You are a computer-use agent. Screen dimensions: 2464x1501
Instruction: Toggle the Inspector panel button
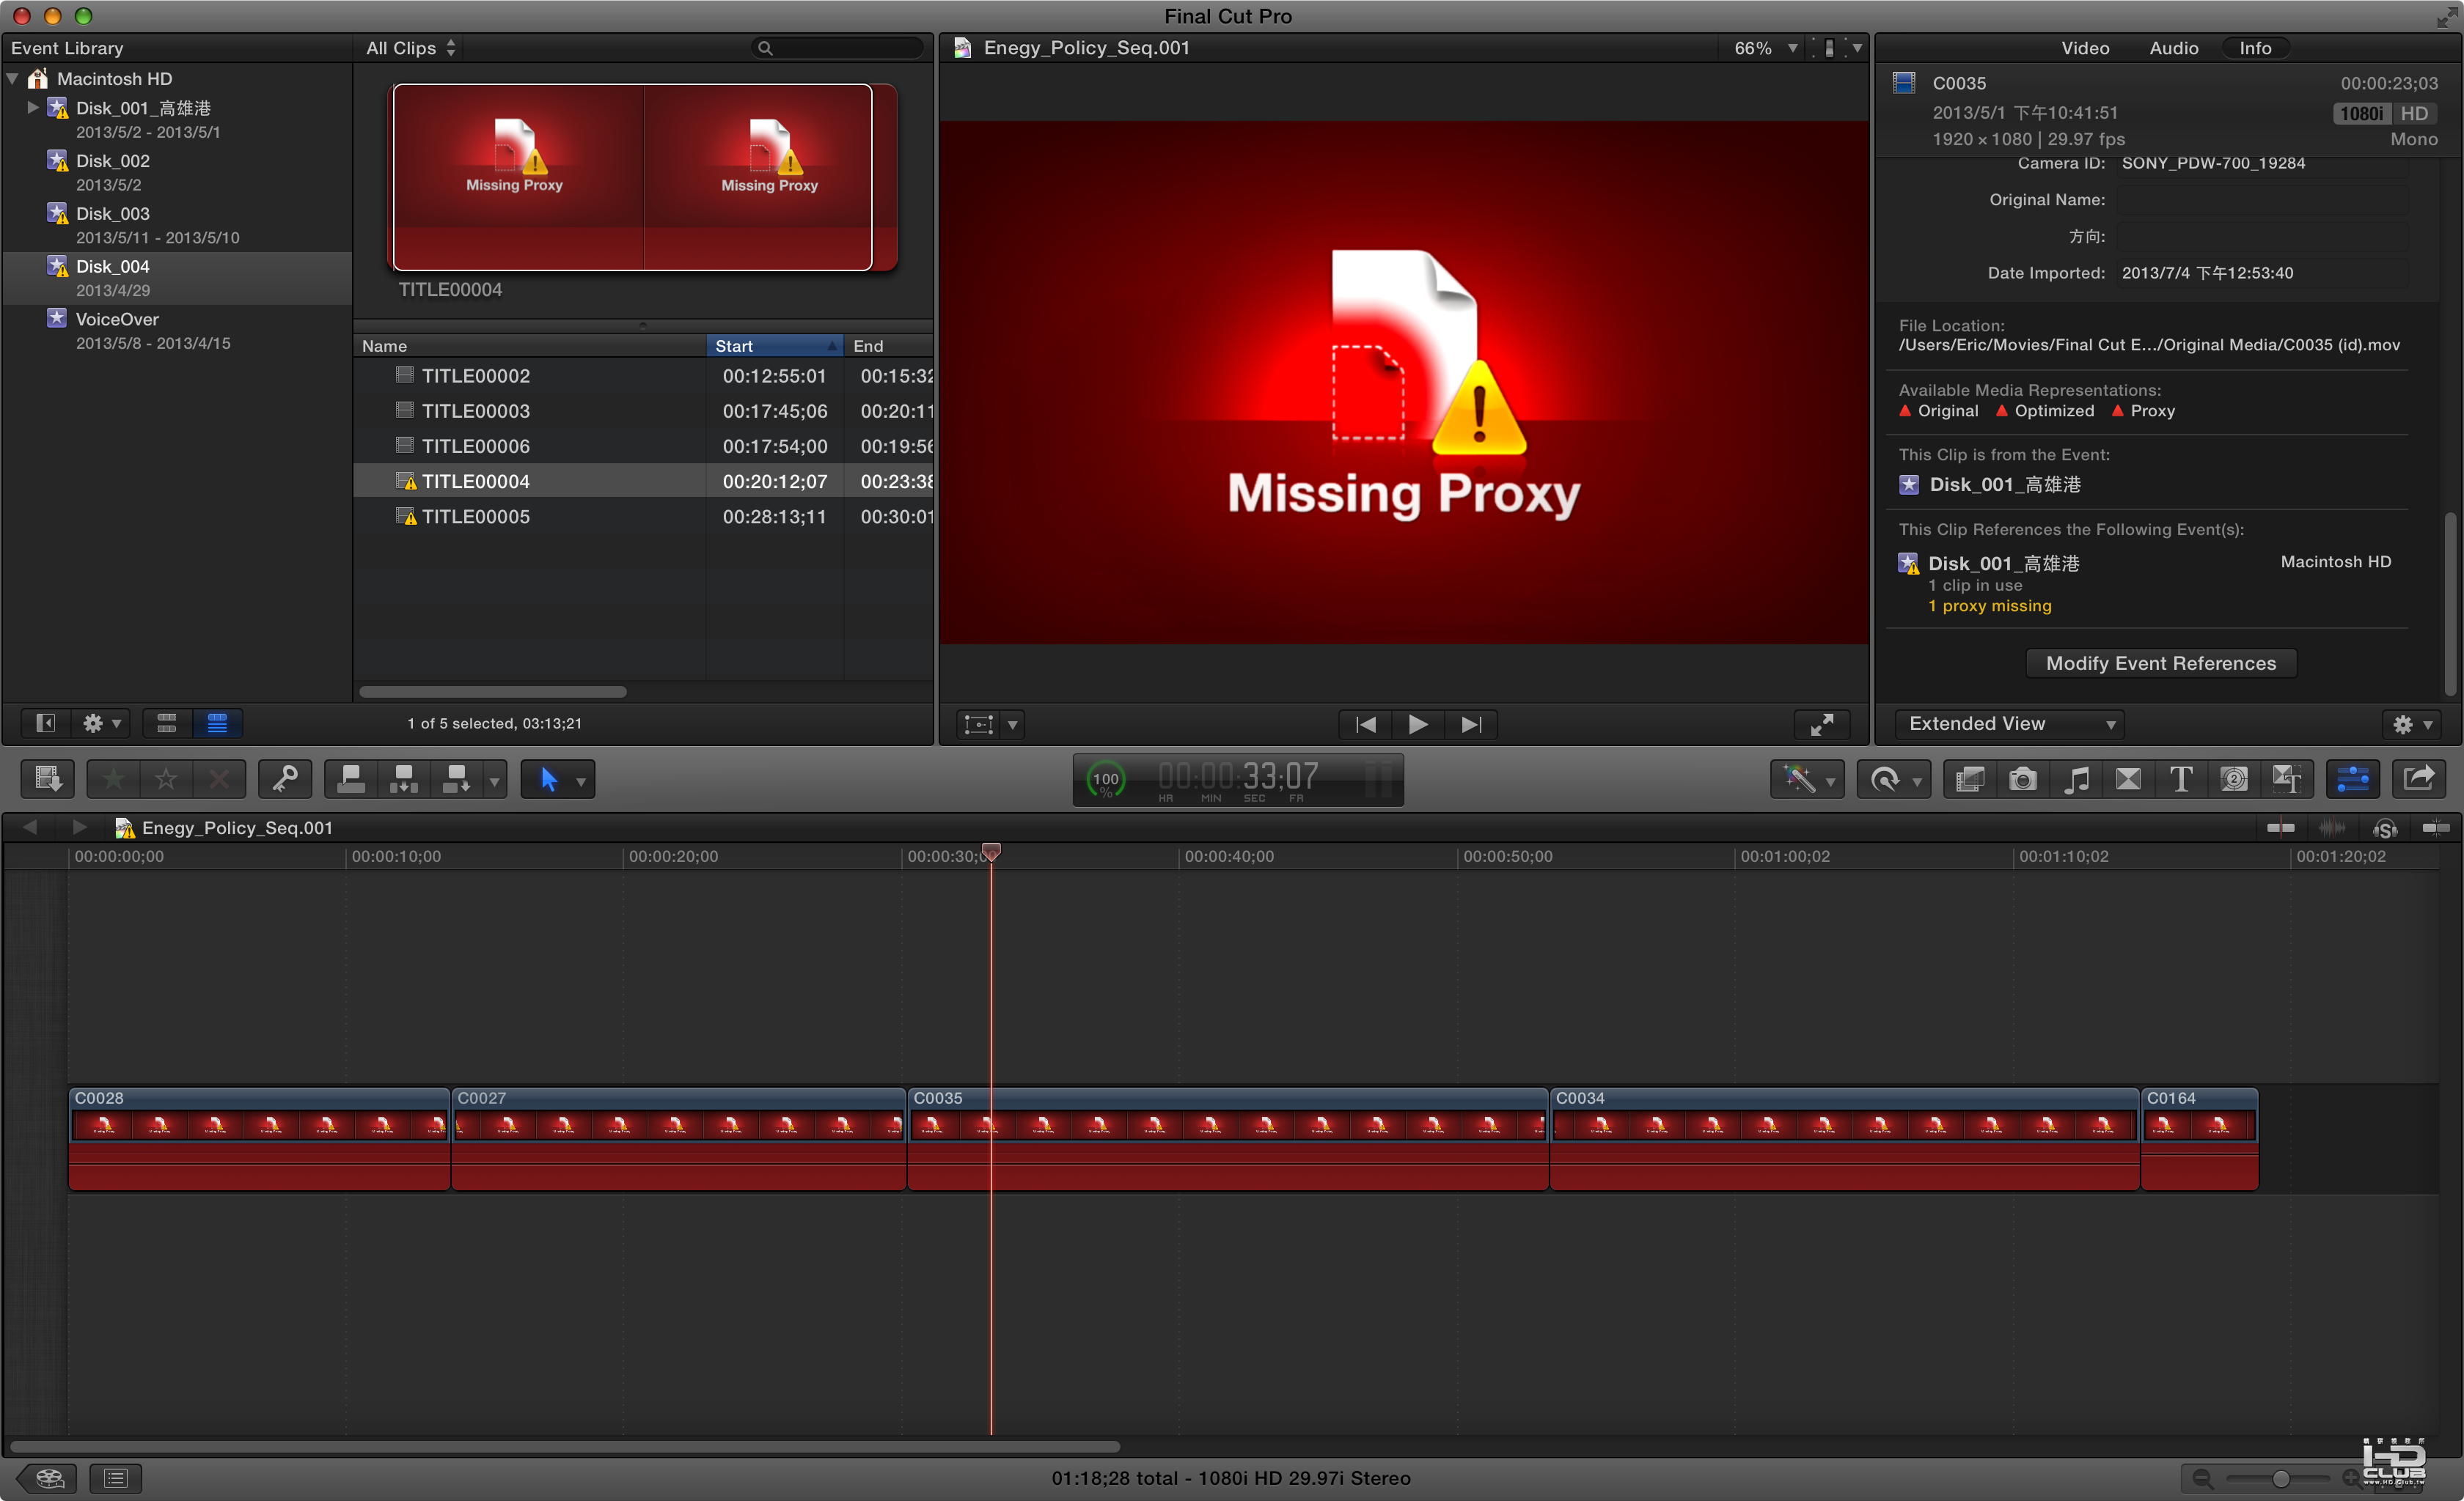point(2352,778)
